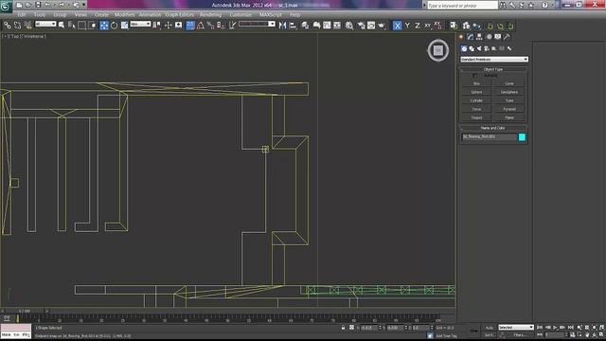606x341 pixels.
Task: Switch to the Hierarchy command panel tab
Action: click(x=479, y=37)
